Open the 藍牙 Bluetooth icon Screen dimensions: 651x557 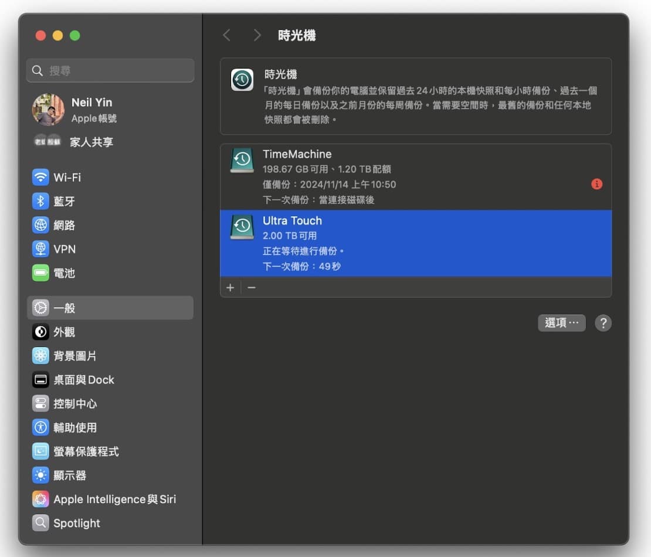[40, 201]
